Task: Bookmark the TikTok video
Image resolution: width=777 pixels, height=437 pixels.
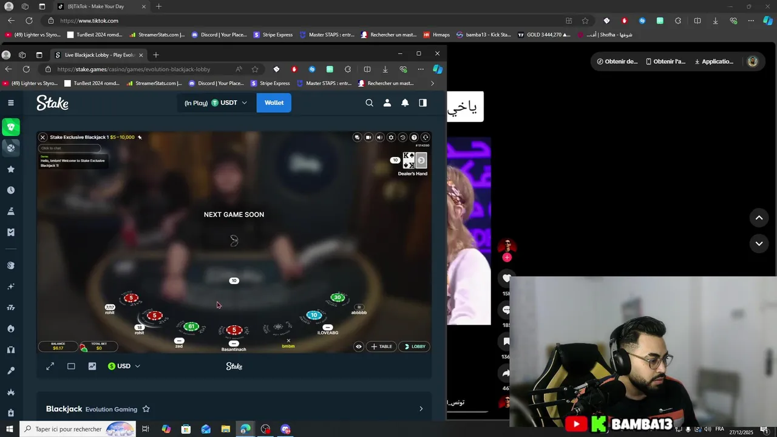Action: [507, 341]
